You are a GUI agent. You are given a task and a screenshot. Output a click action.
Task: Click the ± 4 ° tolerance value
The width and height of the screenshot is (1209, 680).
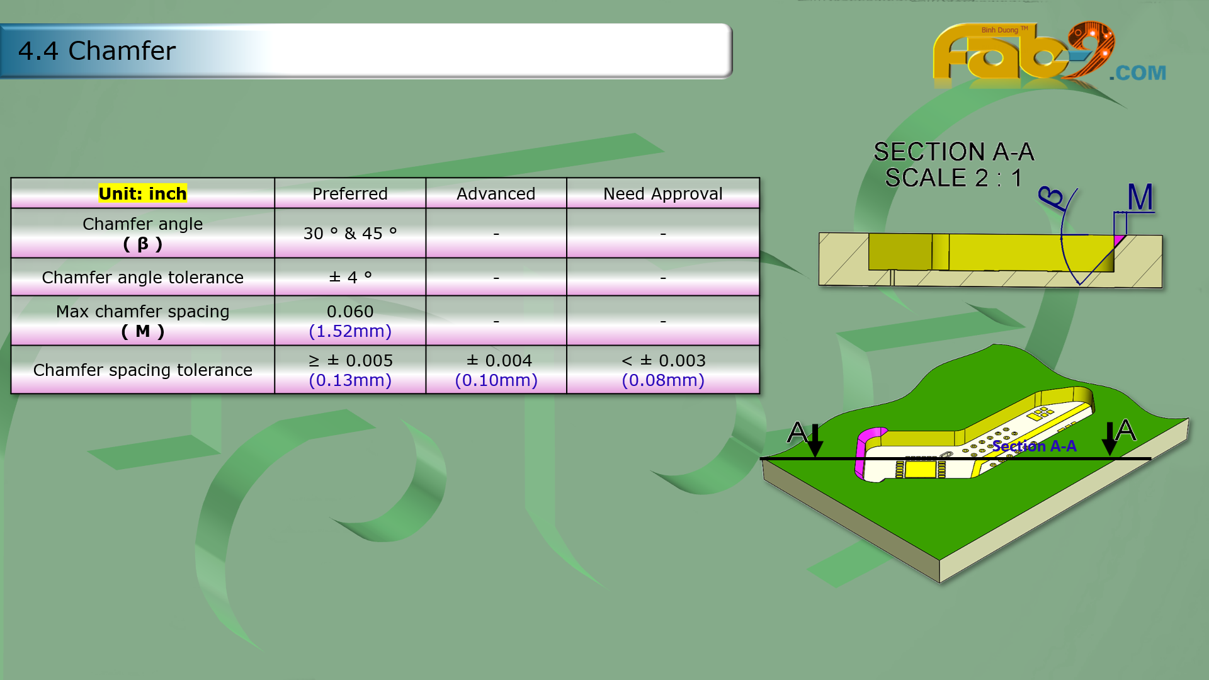tap(350, 277)
